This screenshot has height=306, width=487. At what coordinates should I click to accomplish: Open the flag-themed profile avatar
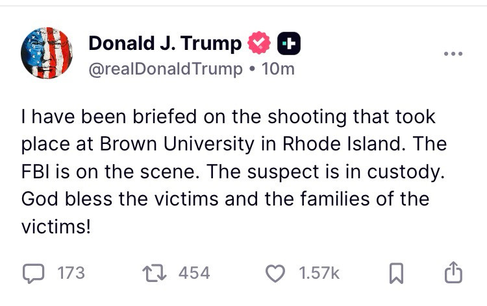[x=47, y=53]
